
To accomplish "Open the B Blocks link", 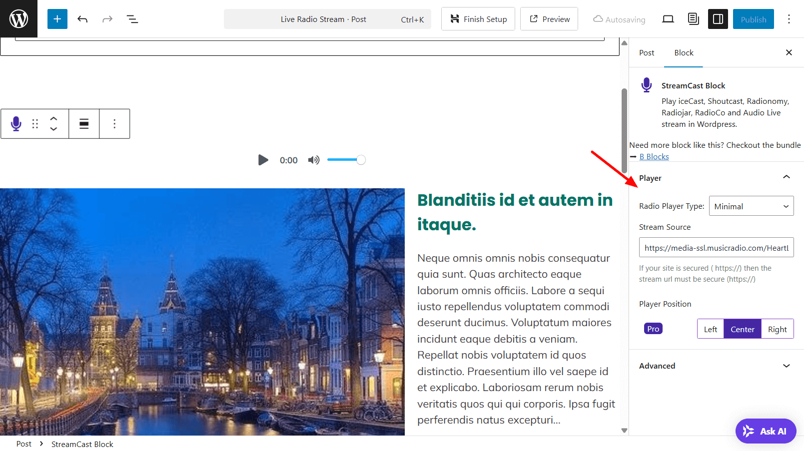I will click(x=654, y=157).
